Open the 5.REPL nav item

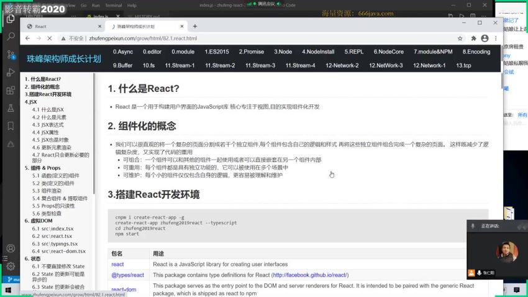tap(354, 52)
